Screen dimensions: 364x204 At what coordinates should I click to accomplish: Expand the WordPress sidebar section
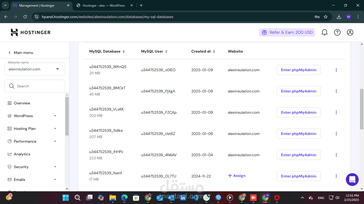click(55, 116)
